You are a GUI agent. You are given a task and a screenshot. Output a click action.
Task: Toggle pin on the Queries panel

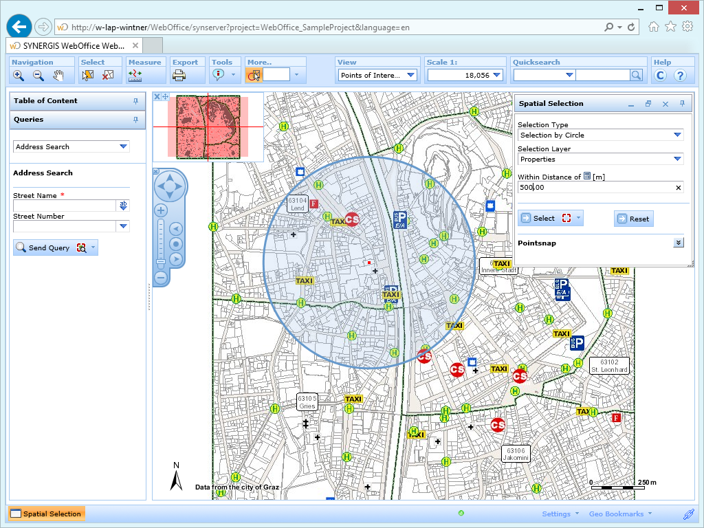(135, 120)
